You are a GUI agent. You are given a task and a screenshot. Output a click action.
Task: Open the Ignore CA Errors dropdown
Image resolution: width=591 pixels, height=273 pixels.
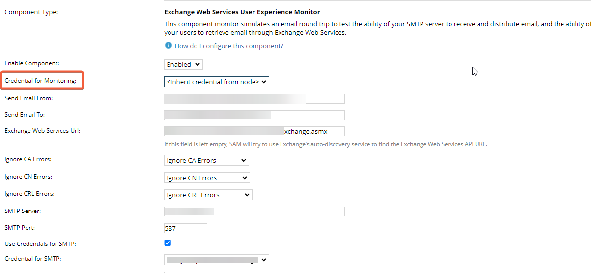[206, 160]
